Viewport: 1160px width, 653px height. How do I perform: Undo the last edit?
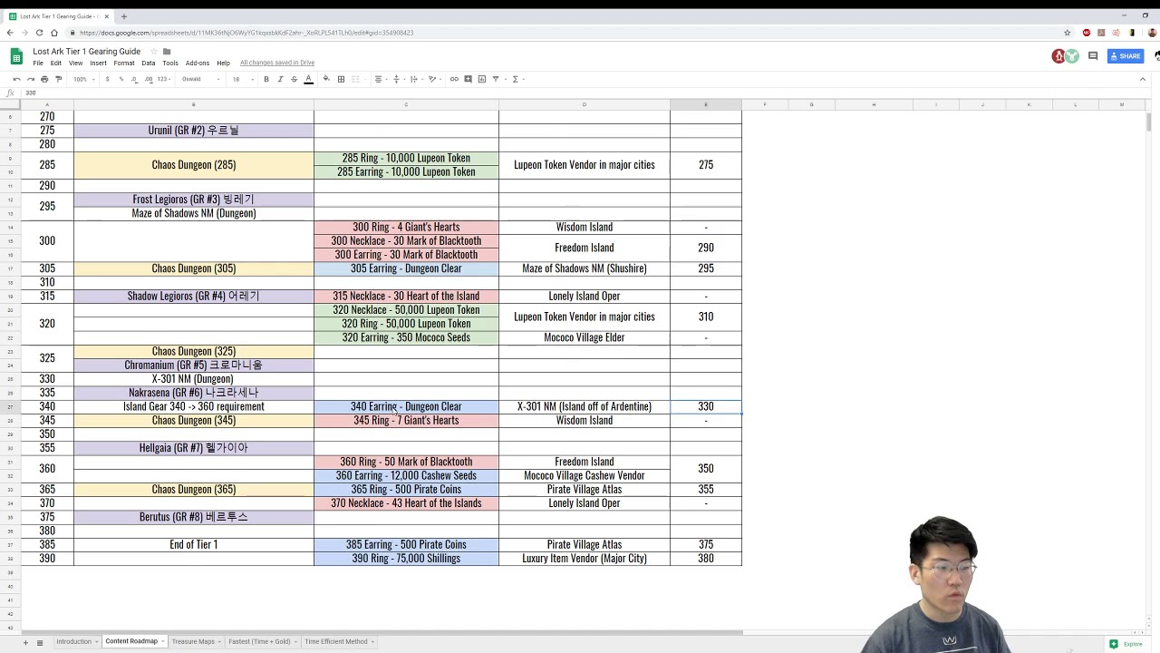pyautogui.click(x=16, y=79)
